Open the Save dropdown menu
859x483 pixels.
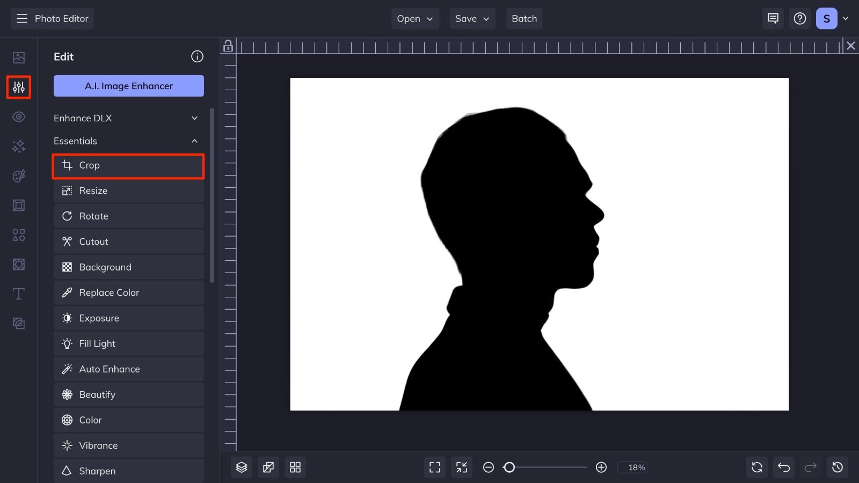(x=472, y=18)
